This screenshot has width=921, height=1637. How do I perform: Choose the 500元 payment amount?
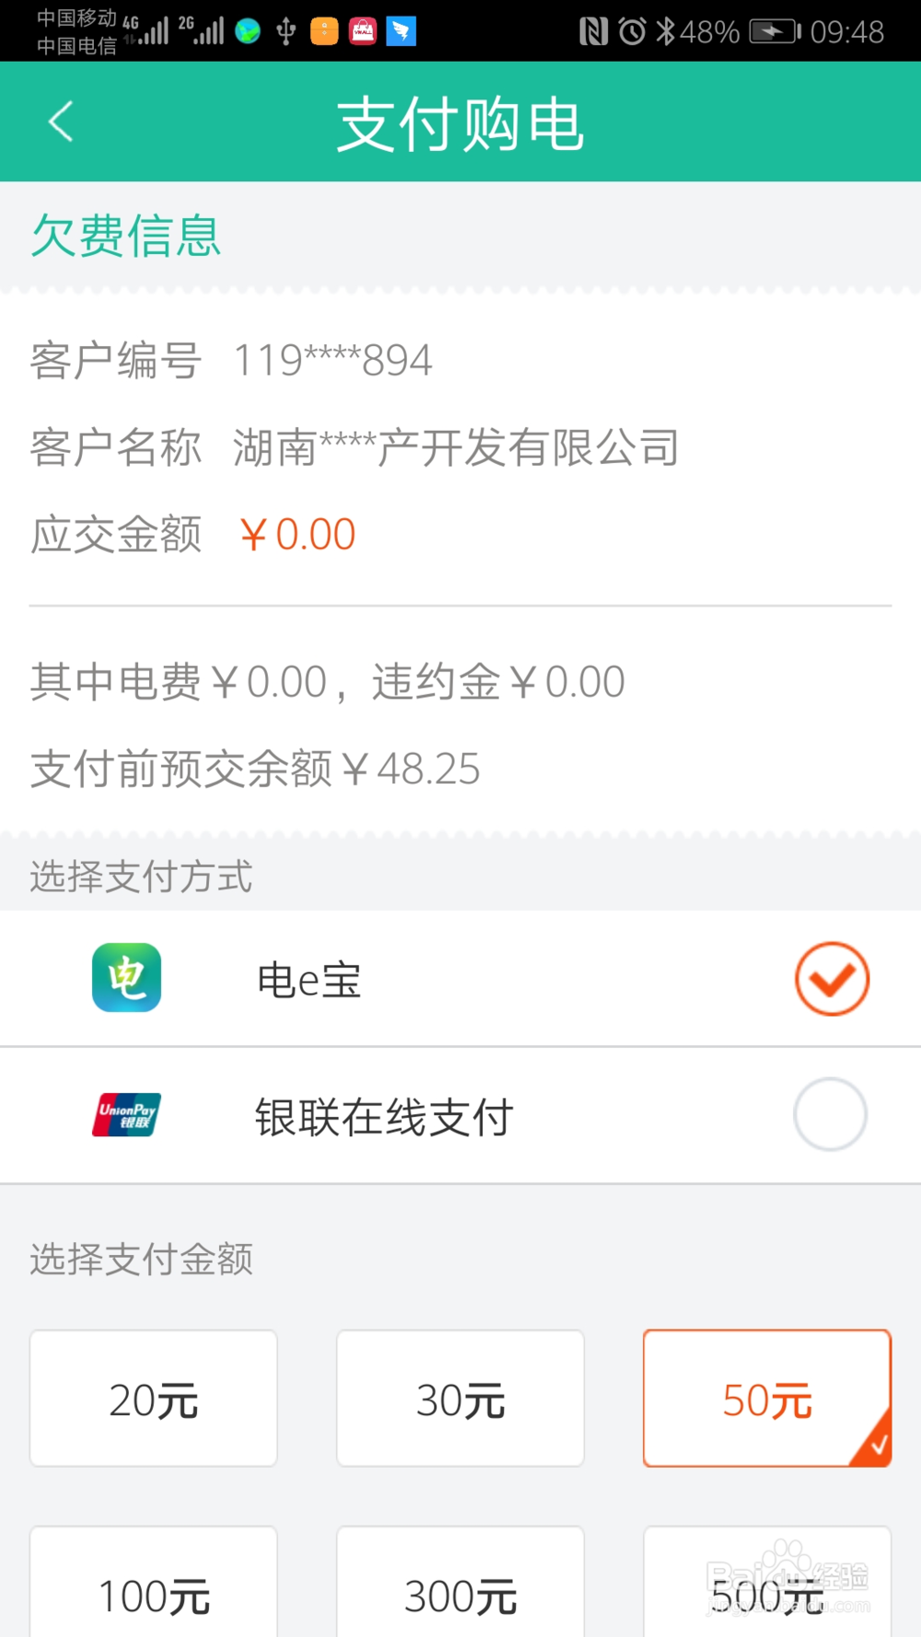coord(767,1584)
